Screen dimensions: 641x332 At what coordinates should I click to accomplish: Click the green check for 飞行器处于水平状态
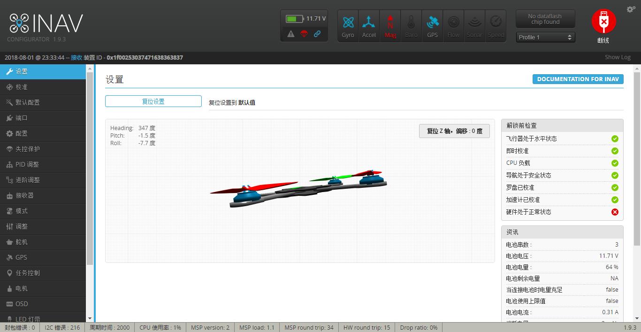click(615, 139)
